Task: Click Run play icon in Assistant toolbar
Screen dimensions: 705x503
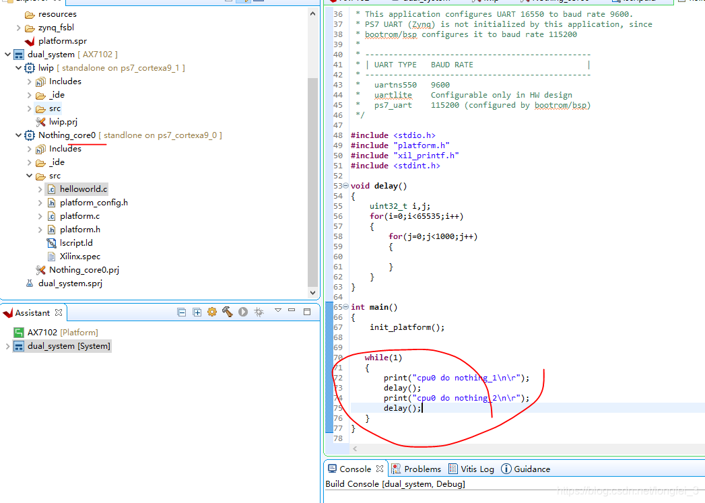Action: tap(243, 312)
